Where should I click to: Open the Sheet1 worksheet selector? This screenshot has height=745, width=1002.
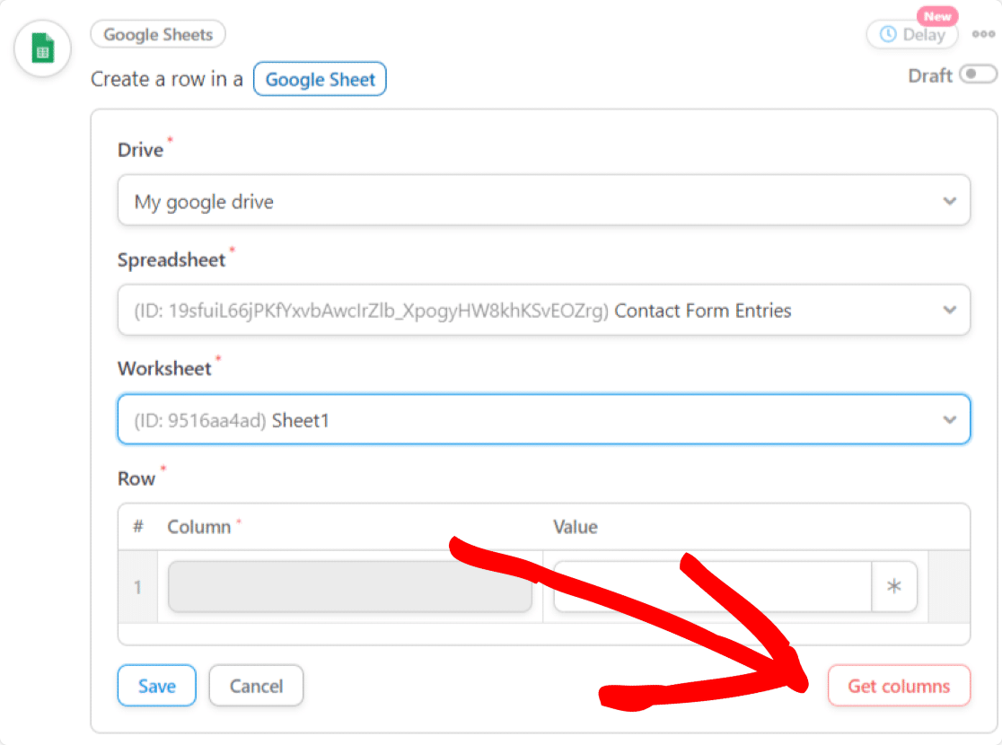click(544, 420)
